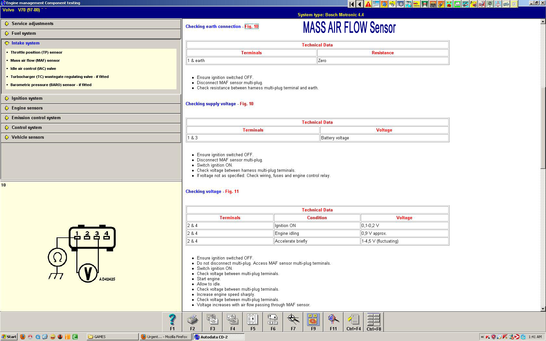Click the F4 next illustration button
The width and height of the screenshot is (546, 341).
[x=233, y=322]
